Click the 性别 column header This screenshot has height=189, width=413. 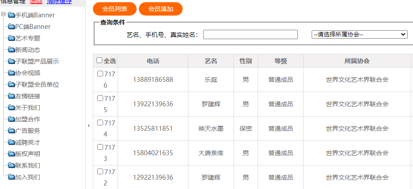click(x=246, y=61)
